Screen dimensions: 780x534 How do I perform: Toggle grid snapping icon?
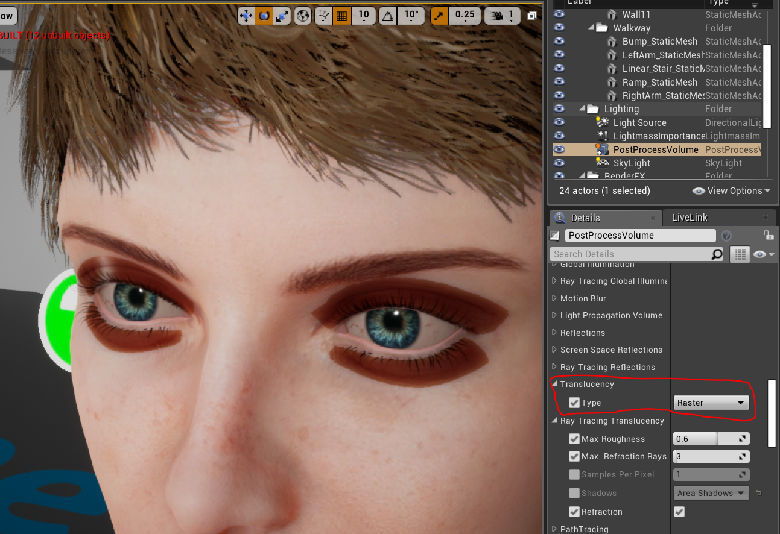341,16
